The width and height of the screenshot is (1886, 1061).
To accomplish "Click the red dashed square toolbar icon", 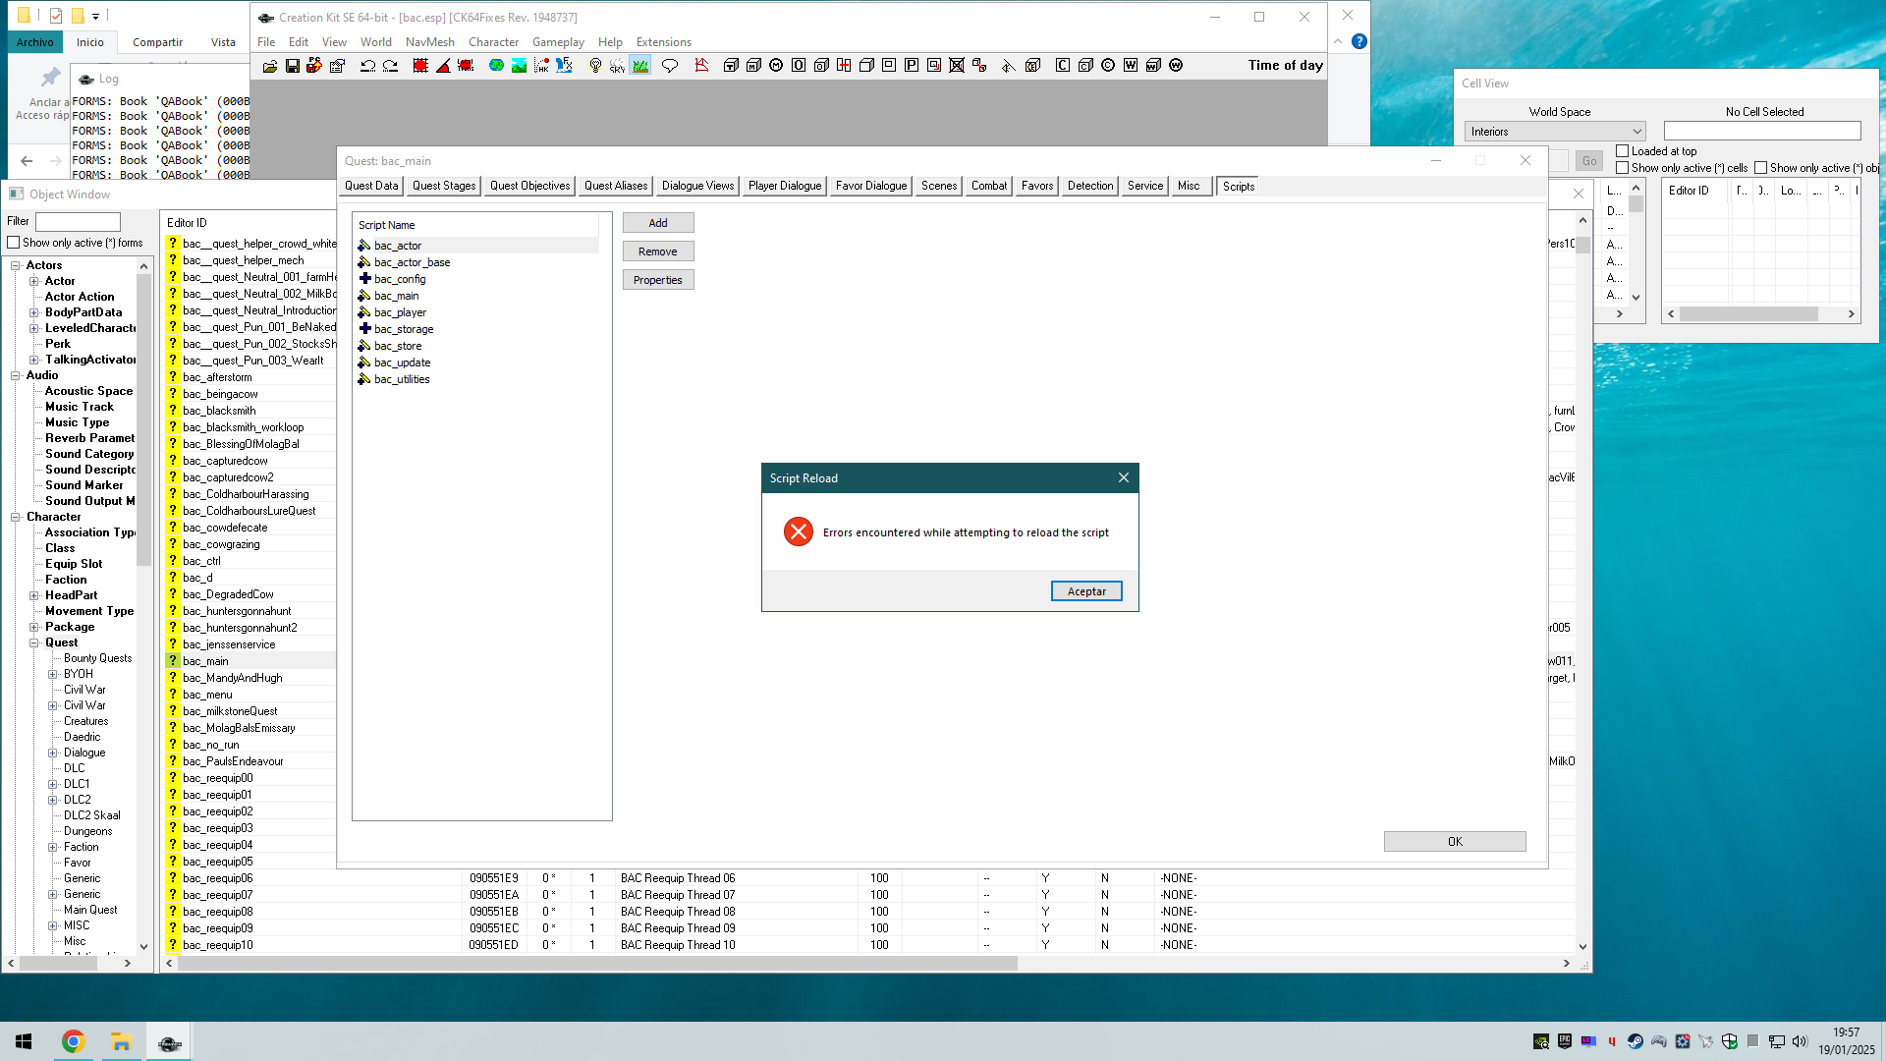I will [x=420, y=66].
